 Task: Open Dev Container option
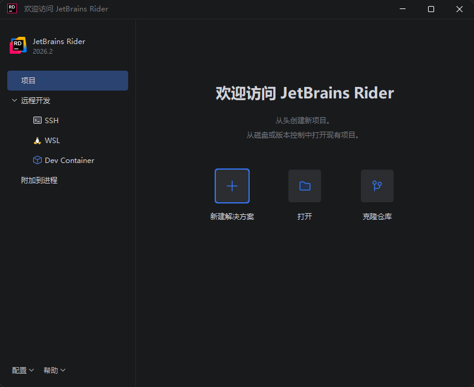(63, 161)
